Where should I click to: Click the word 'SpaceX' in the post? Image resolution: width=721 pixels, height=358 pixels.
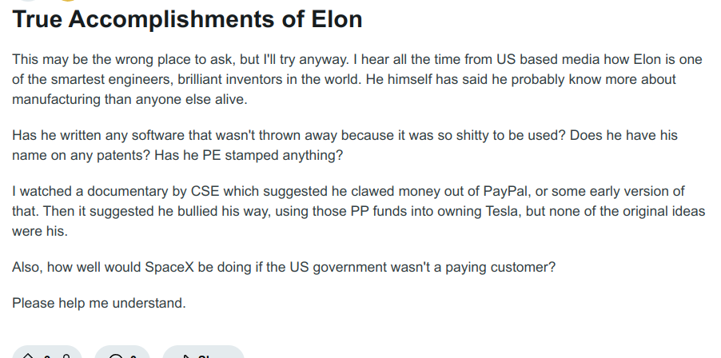point(169,267)
